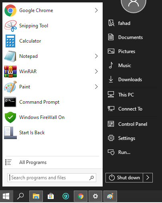Screen dimensions: 162x203
Task: Open the Command Prompt icon
Action: point(10,102)
